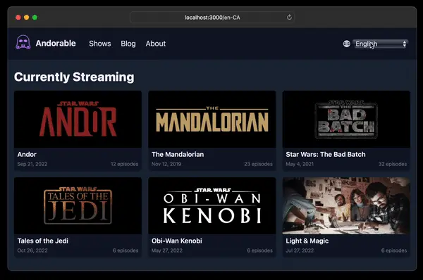Click the localhost:3000/en-CA address bar
Viewport: 423px width, 280px height.
tap(212, 18)
